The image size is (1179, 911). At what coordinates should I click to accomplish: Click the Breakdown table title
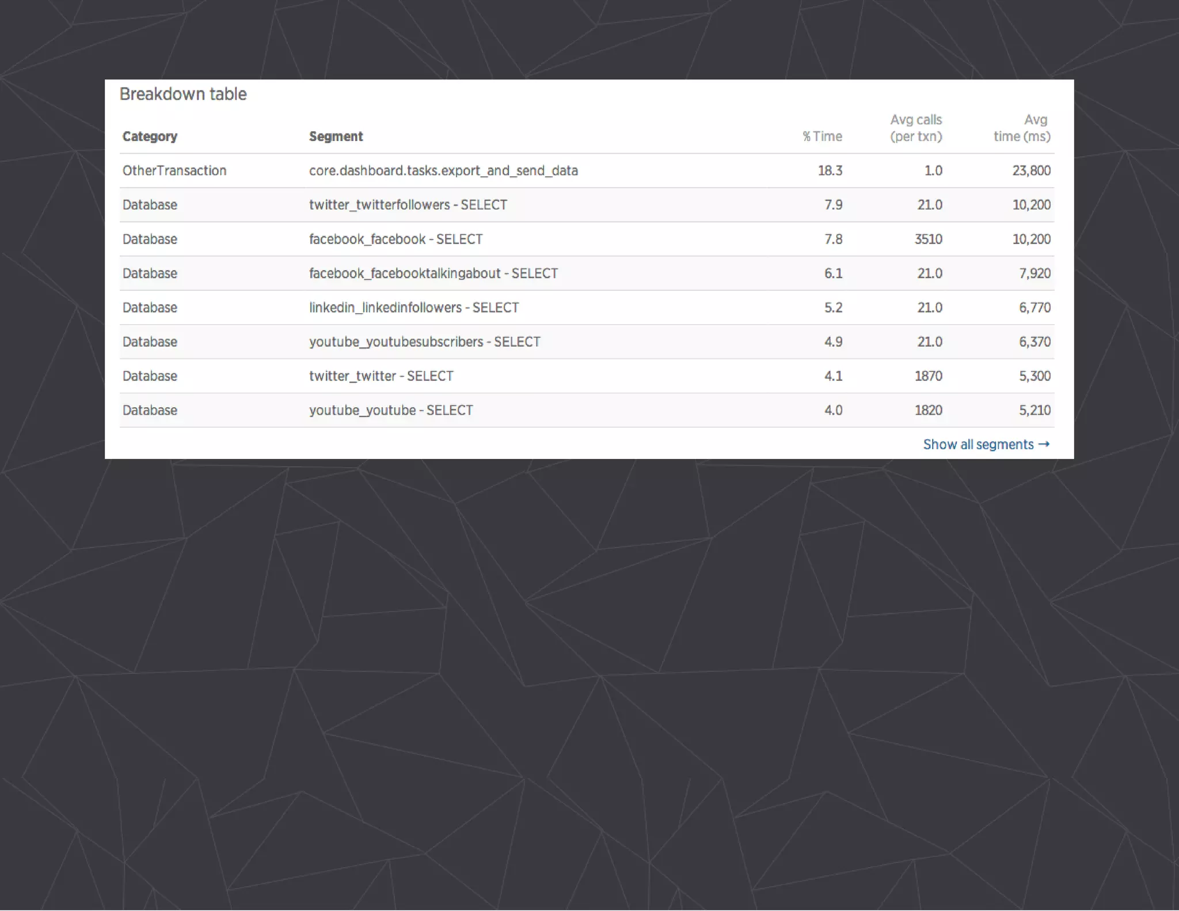point(183,94)
